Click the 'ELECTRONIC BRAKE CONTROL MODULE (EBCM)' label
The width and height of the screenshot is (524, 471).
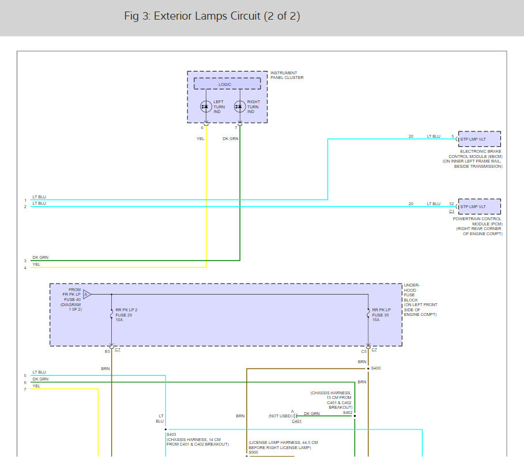click(x=475, y=154)
